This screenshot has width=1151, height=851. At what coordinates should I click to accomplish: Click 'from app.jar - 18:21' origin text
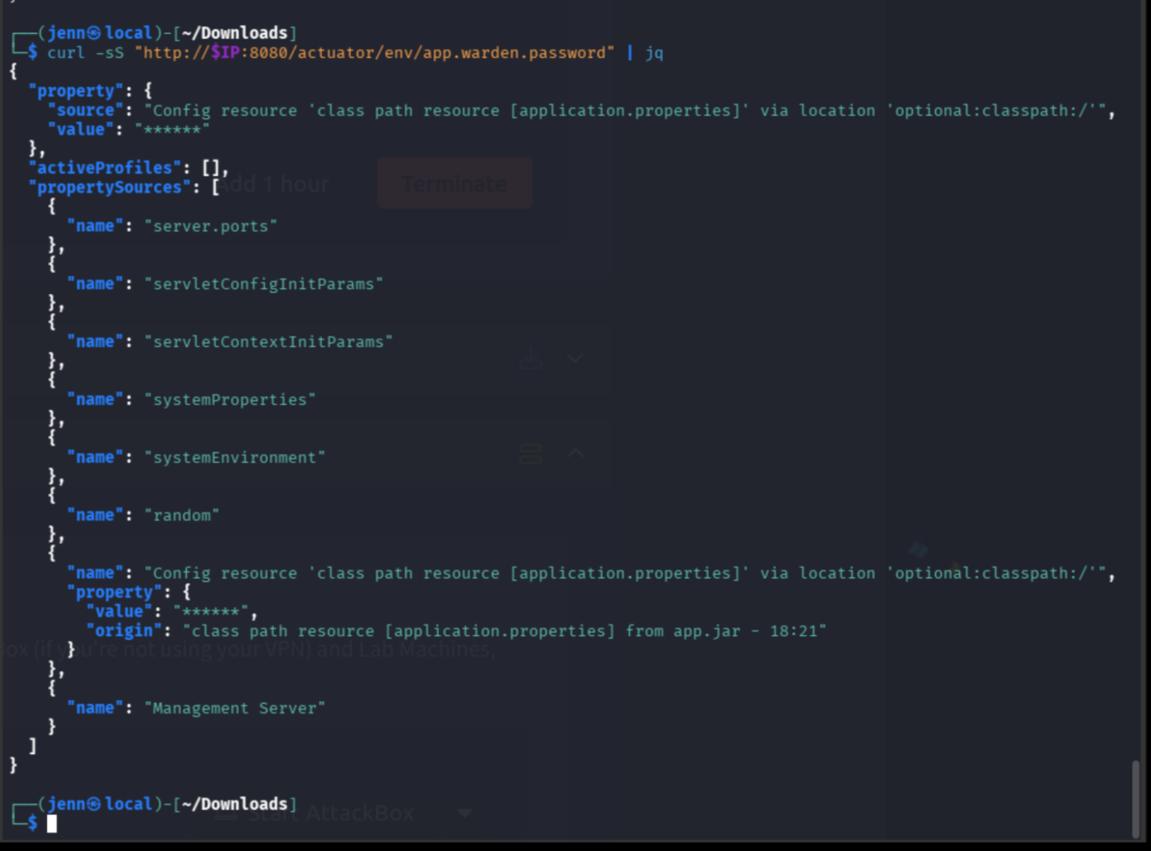(721, 630)
